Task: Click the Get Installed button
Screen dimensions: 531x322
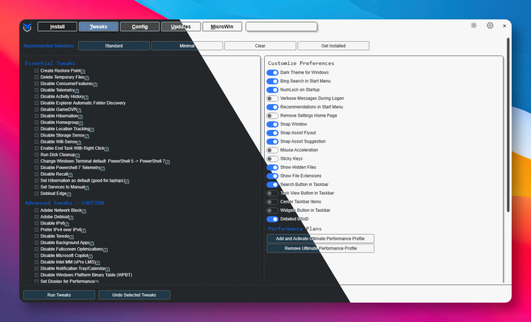Action: click(333, 46)
